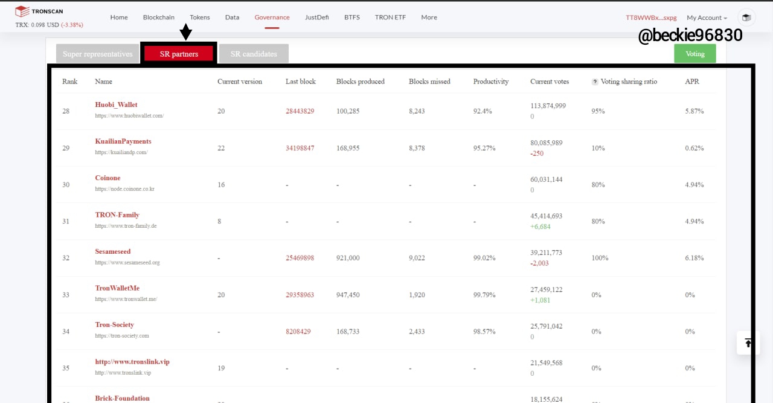This screenshot has height=403, width=773.
Task: Click the https://www.huobiwallet.com/ URL text
Action: coord(129,115)
